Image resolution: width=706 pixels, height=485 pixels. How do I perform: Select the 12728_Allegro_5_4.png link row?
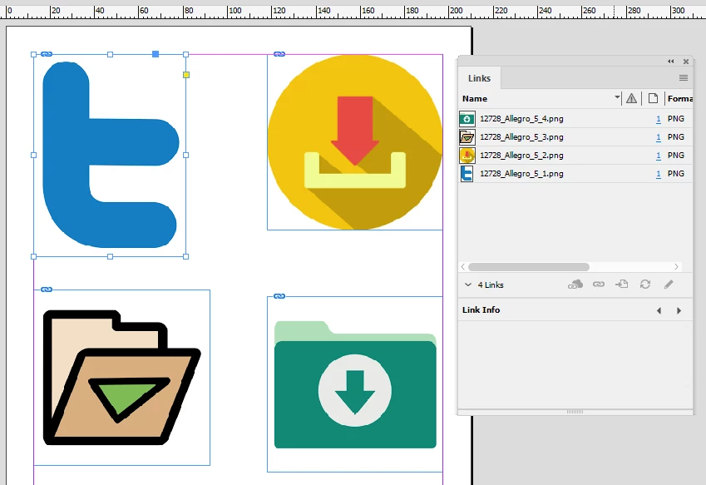click(x=575, y=119)
